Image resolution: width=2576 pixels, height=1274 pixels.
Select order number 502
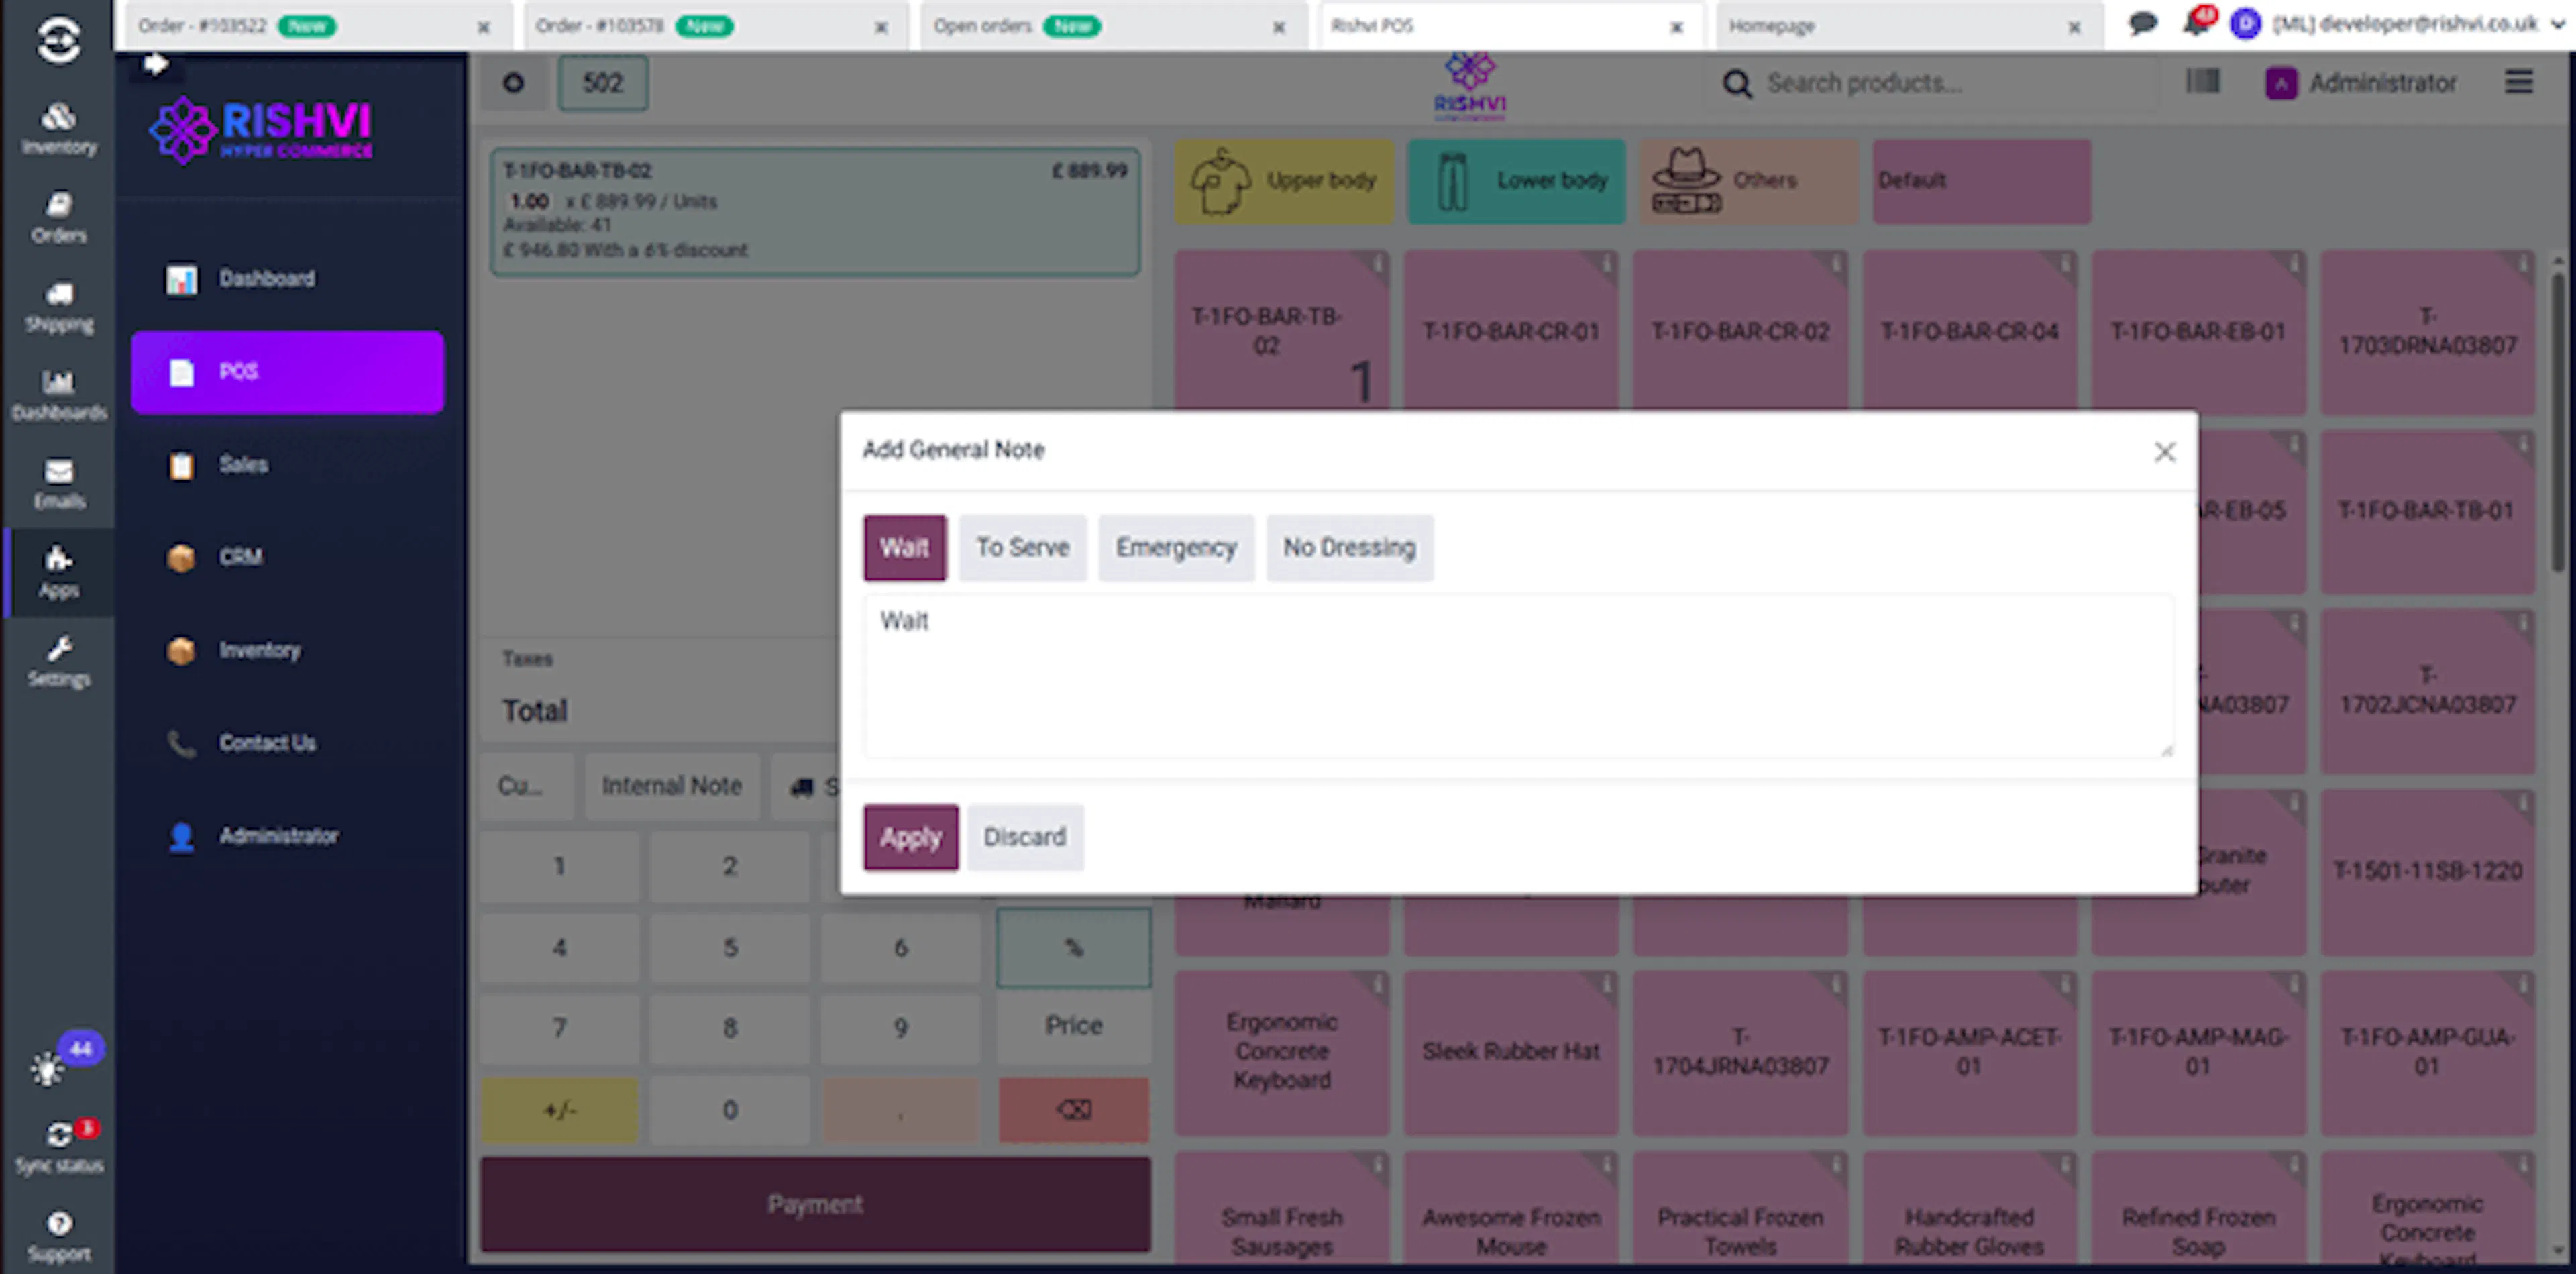click(603, 83)
